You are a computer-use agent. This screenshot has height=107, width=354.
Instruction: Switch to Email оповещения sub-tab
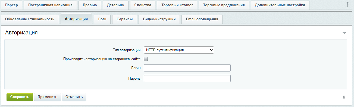(x=202, y=19)
